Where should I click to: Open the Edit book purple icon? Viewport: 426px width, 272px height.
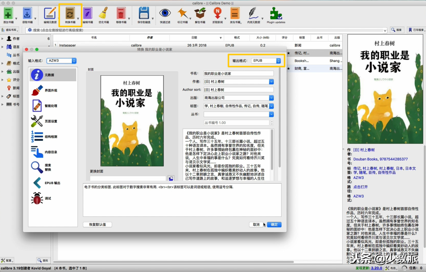(87, 14)
